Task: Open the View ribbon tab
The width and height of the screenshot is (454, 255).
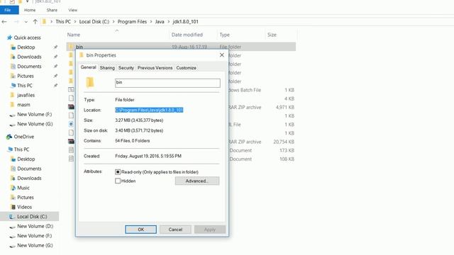Action: (72, 10)
